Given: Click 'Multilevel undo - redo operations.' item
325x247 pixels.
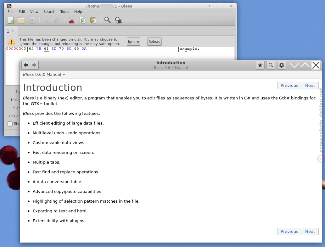Looking at the screenshot, I should [x=67, y=133].
